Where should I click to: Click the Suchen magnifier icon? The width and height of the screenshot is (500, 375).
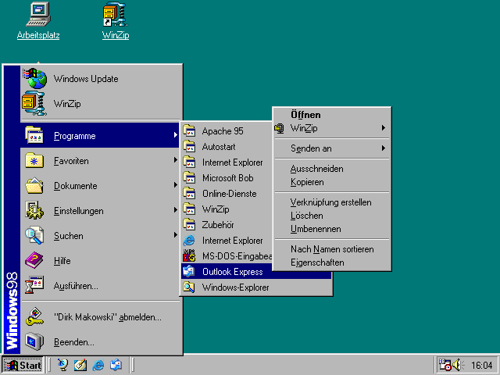pos(34,235)
